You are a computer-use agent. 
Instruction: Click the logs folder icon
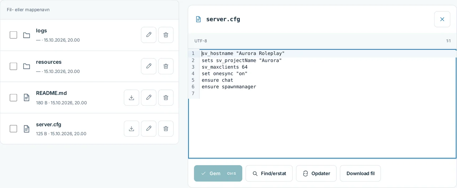26,35
